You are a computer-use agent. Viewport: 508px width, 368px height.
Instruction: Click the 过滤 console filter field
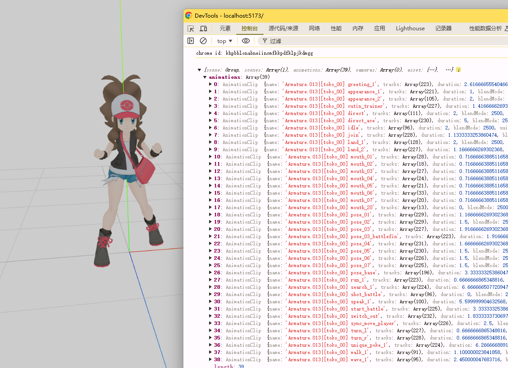coord(317,41)
